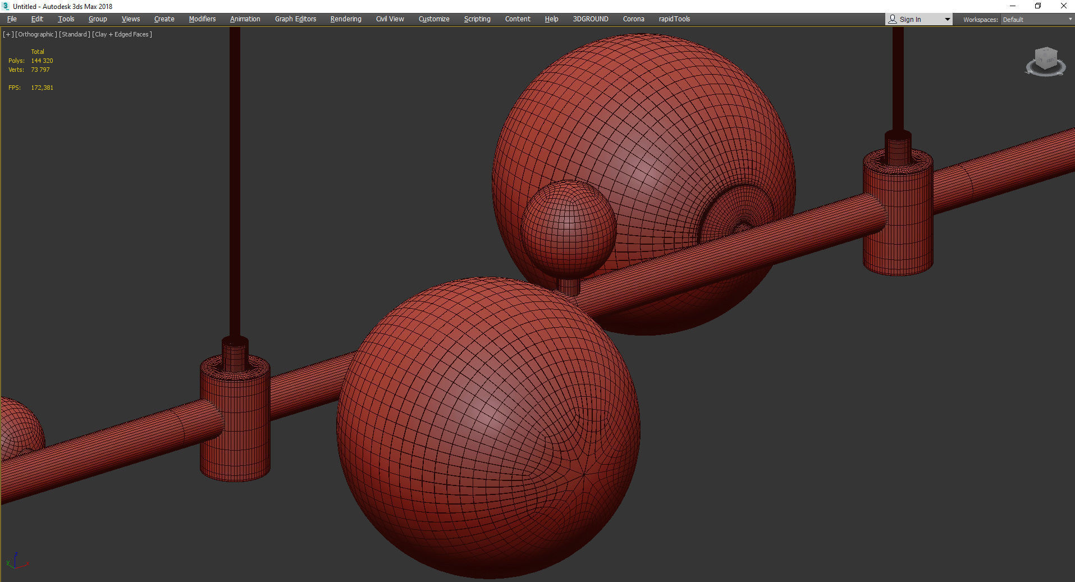Open the Create menu
Screen dimensions: 1075x582
pyautogui.click(x=164, y=19)
